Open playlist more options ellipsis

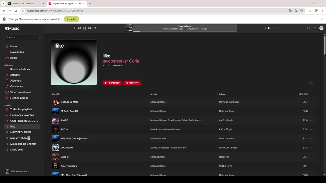311,83
